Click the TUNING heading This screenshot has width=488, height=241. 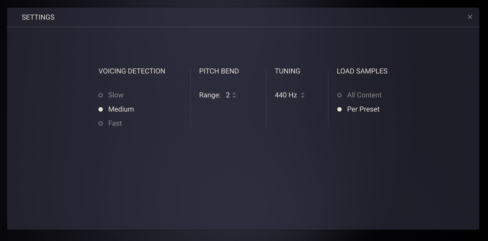pyautogui.click(x=288, y=71)
